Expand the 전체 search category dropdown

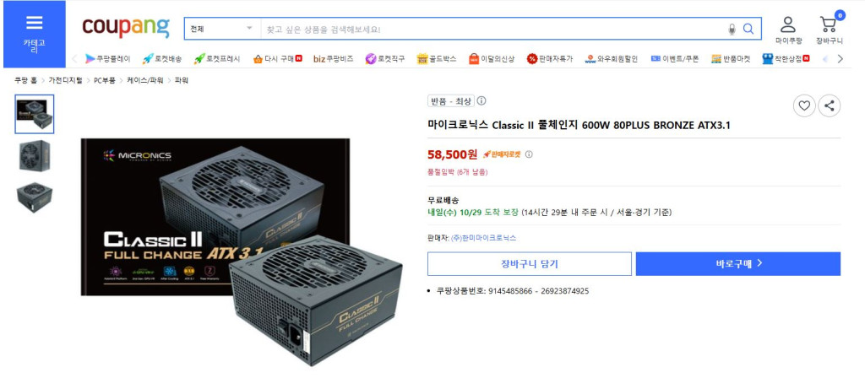[222, 29]
